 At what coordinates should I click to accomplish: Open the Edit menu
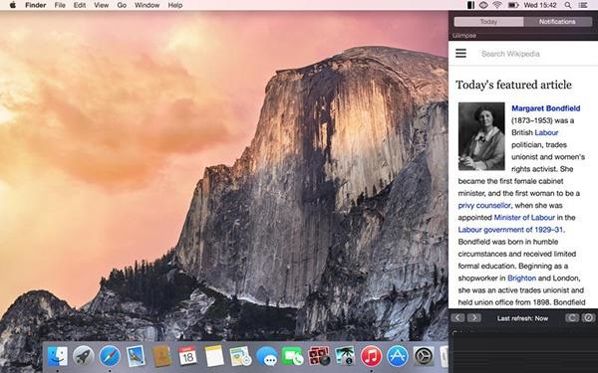click(x=80, y=5)
